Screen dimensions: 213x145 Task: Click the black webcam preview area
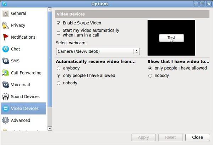point(171,38)
